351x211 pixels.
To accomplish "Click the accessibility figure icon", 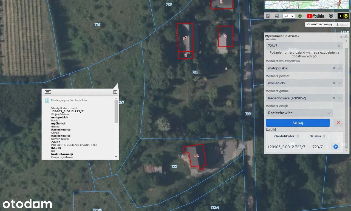I will (331, 16).
